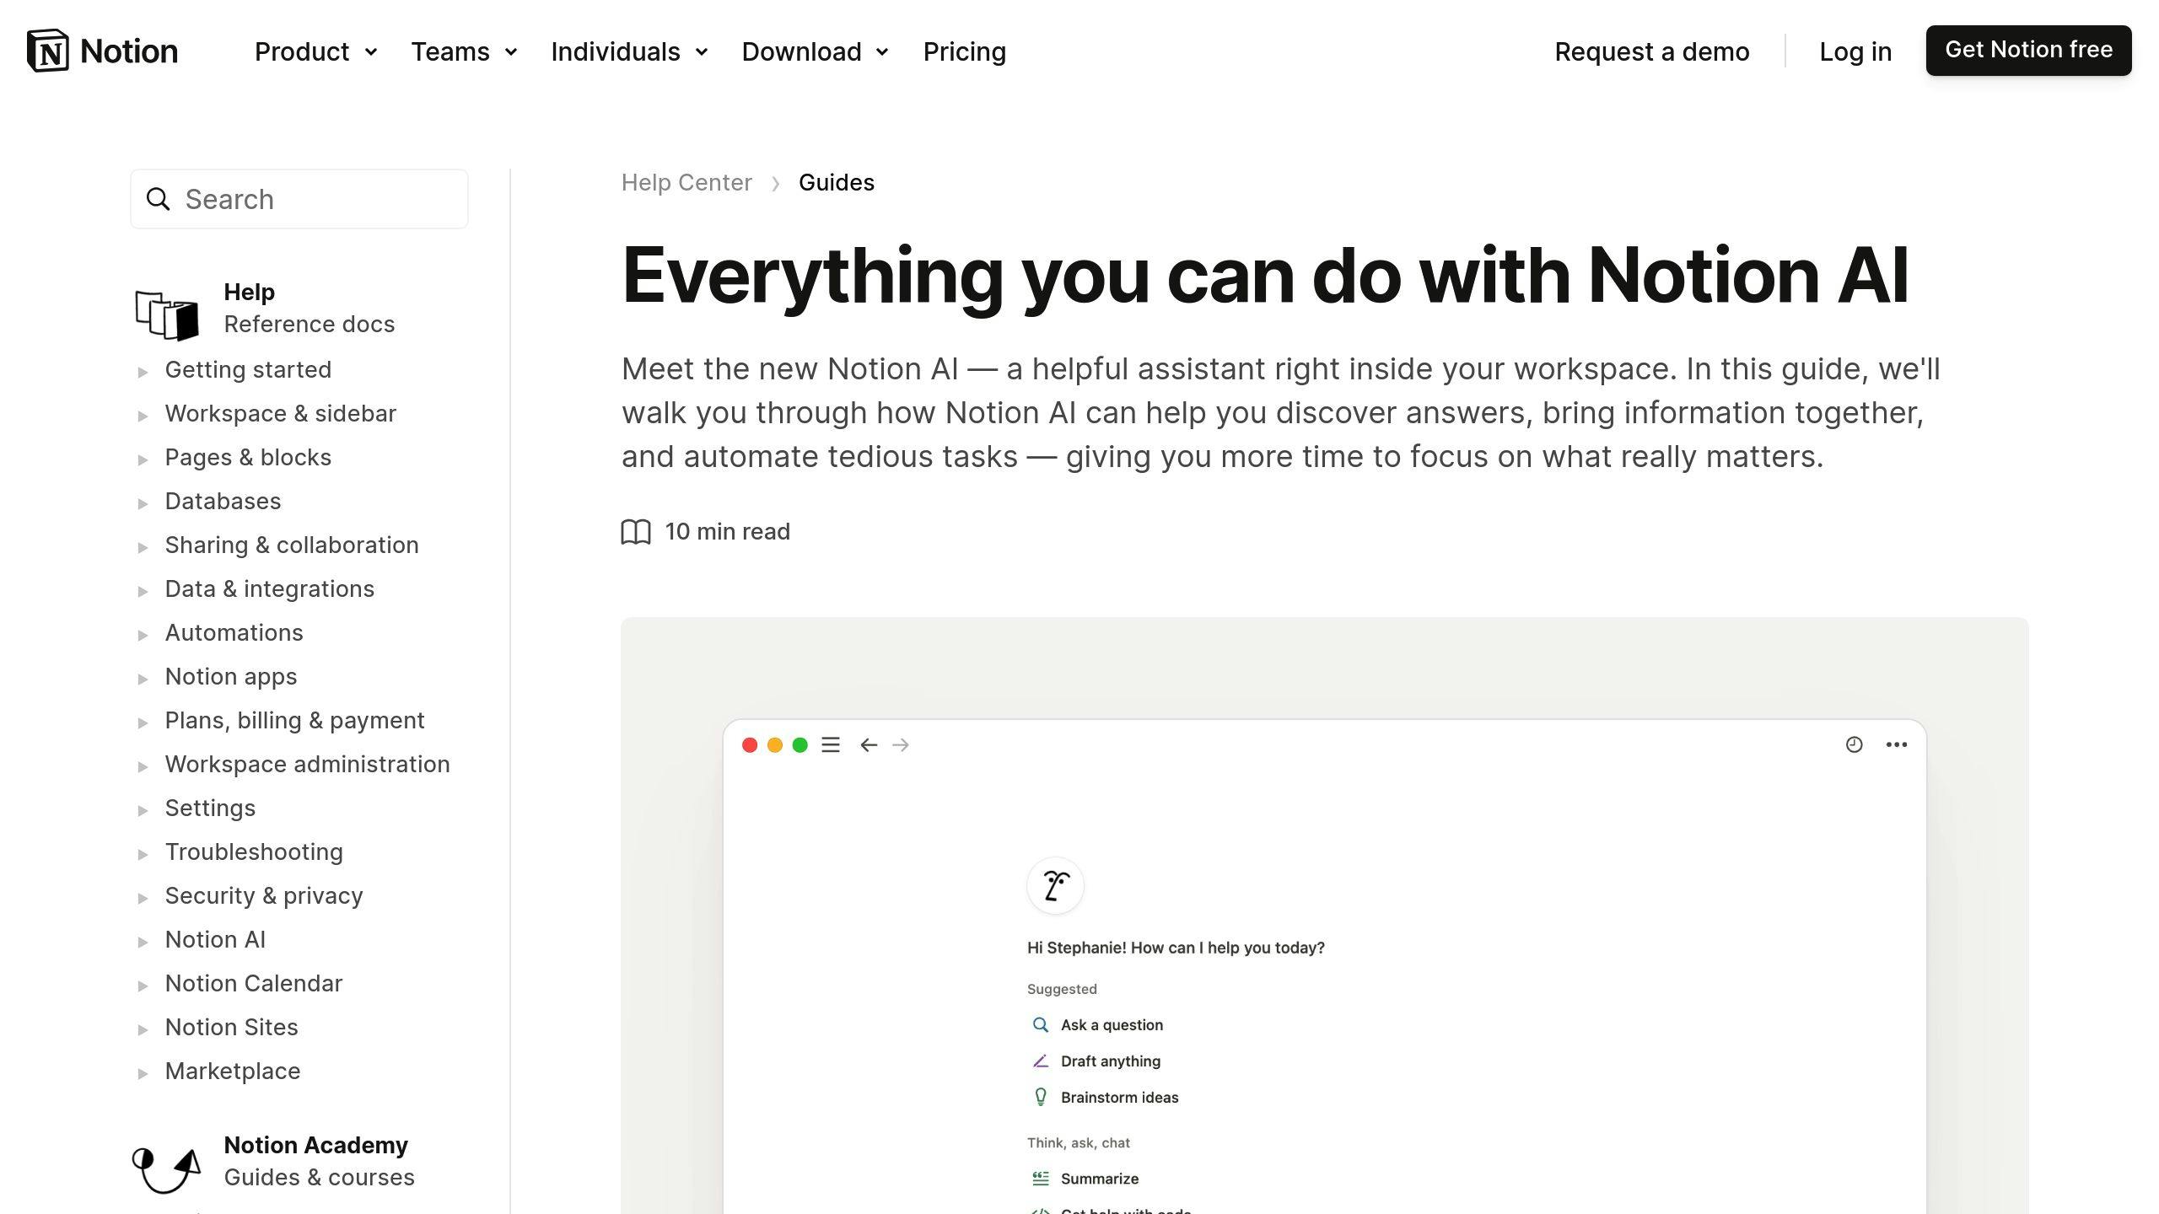Click the Notion Academy illustration icon
Viewport: 2159px width, 1214px height.
(167, 1169)
